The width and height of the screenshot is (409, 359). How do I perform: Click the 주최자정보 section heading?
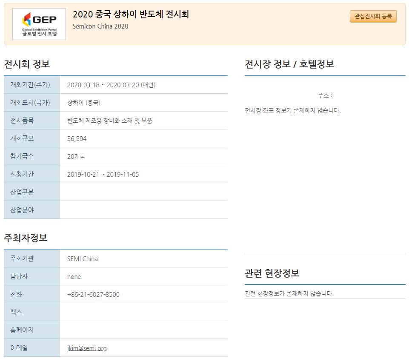[26, 238]
